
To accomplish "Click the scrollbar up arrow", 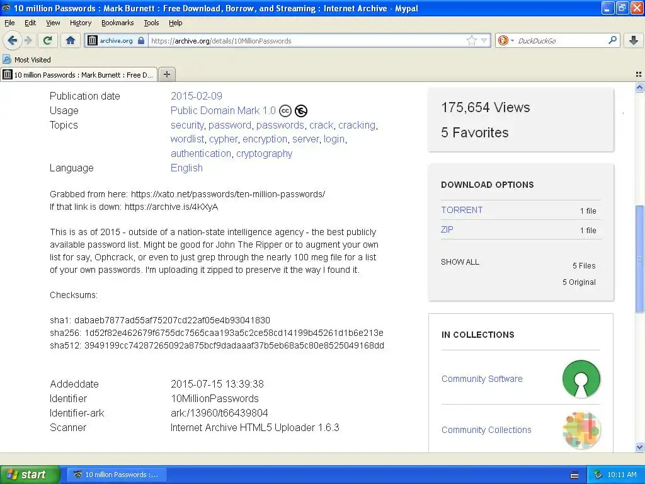I will 639,87.
